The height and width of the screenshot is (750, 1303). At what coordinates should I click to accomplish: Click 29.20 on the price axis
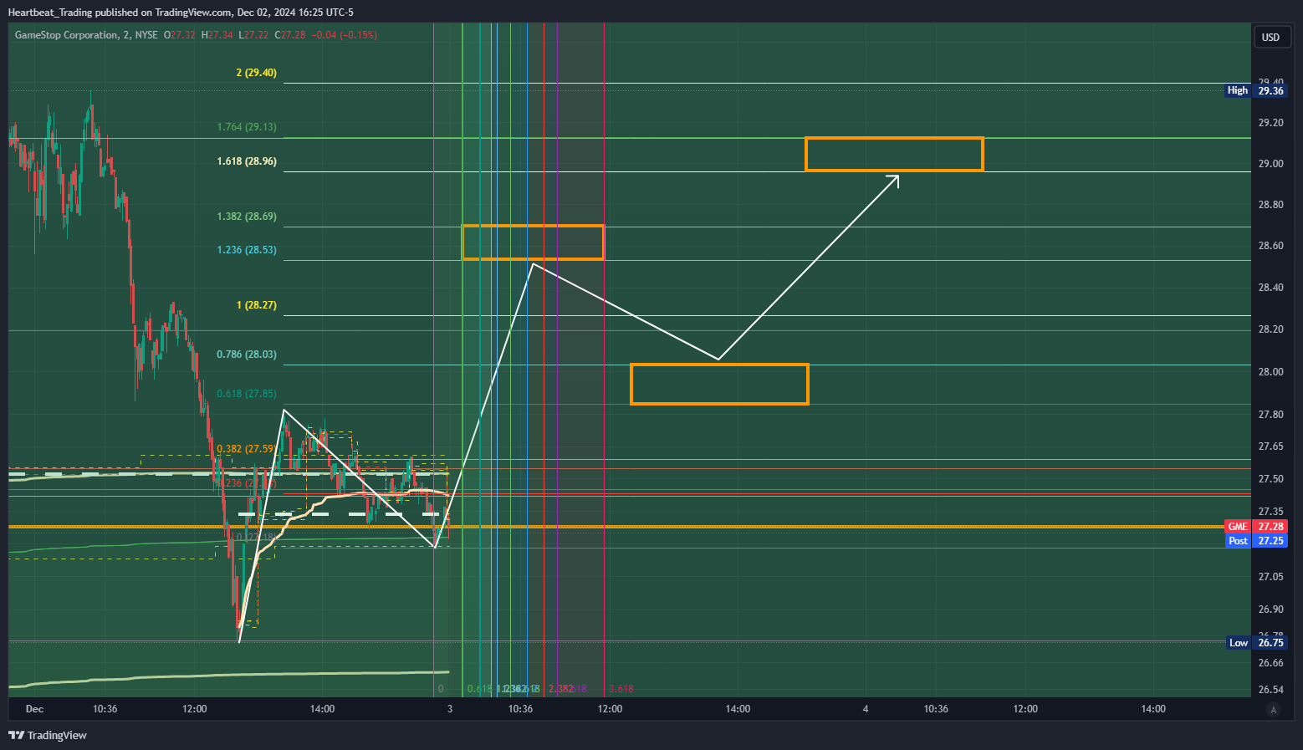coord(1270,123)
